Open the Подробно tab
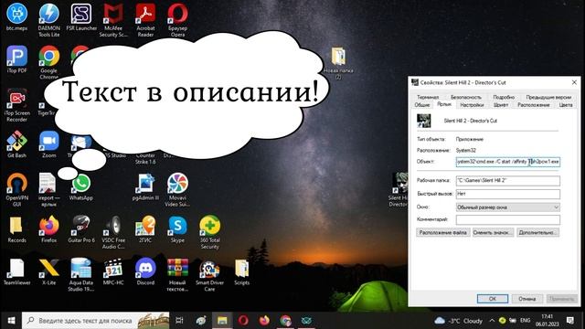Viewport: 585px width, 329px height. pos(504,97)
